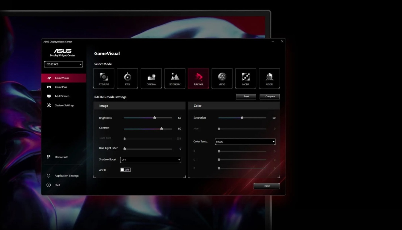The image size is (402, 230).
Task: Adjust the Brightness slider handle
Action: 154,118
